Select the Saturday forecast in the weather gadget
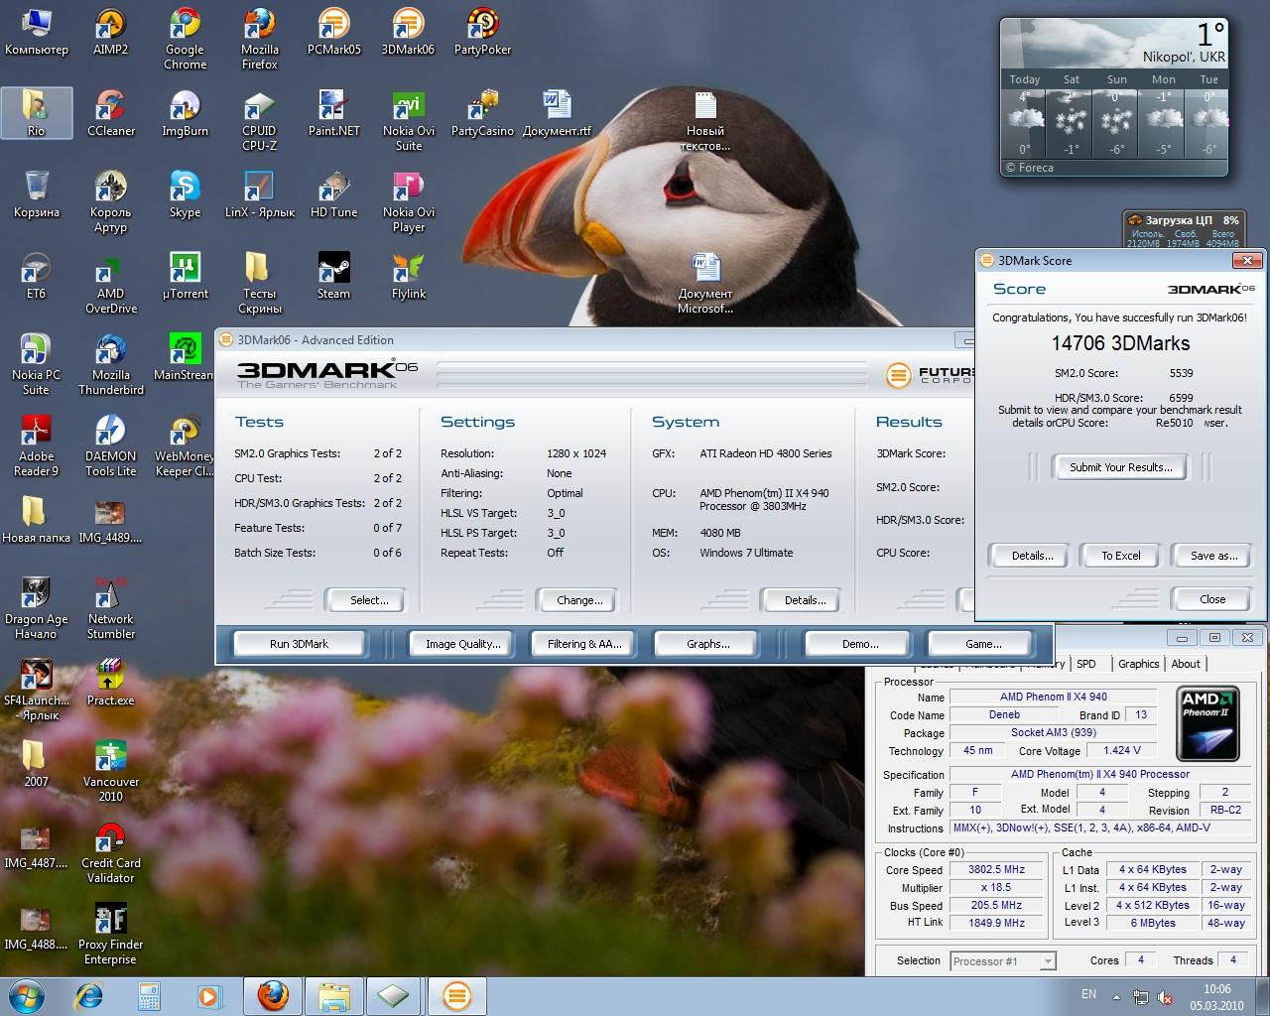This screenshot has height=1016, width=1270. pos(1071,114)
